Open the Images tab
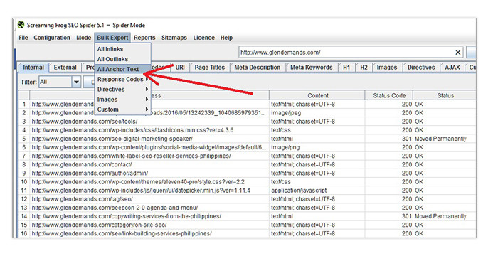 (386, 68)
